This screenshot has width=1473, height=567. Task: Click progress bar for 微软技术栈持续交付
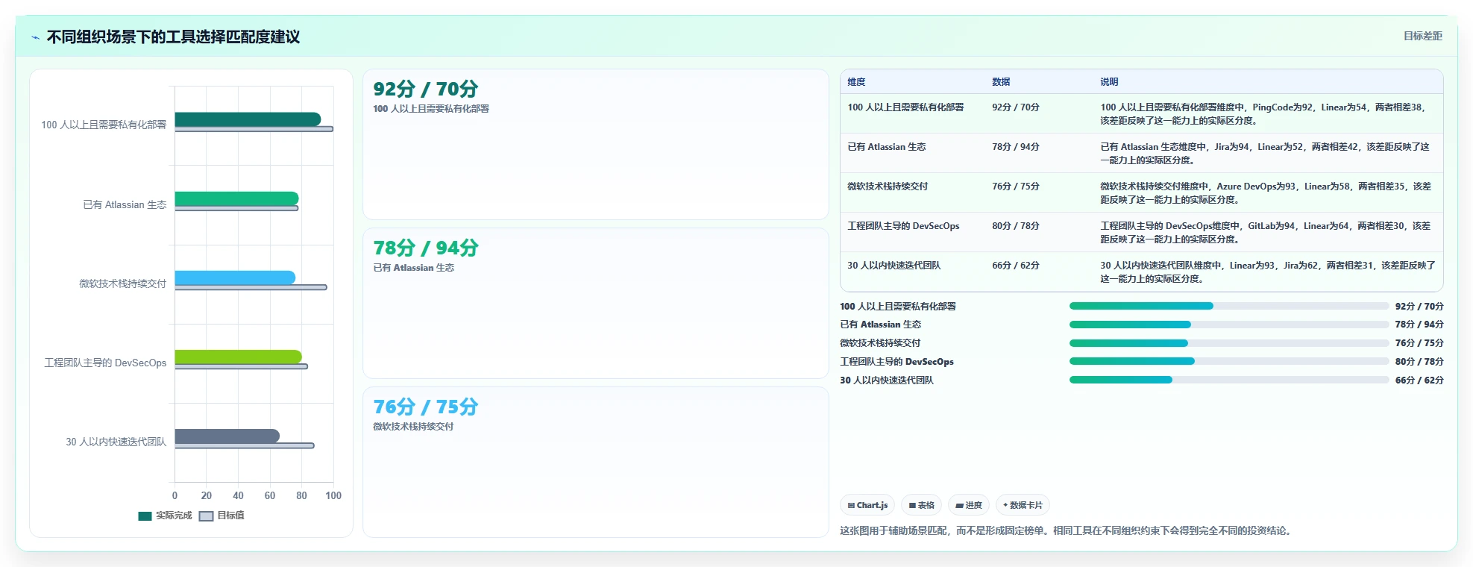point(1228,343)
